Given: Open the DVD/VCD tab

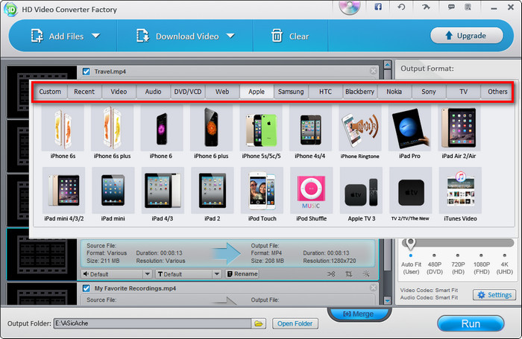Looking at the screenshot, I should (188, 92).
